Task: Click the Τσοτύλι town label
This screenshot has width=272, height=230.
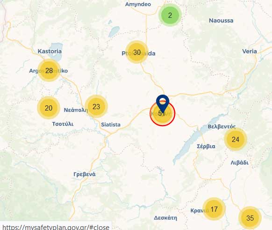Action: [63, 124]
